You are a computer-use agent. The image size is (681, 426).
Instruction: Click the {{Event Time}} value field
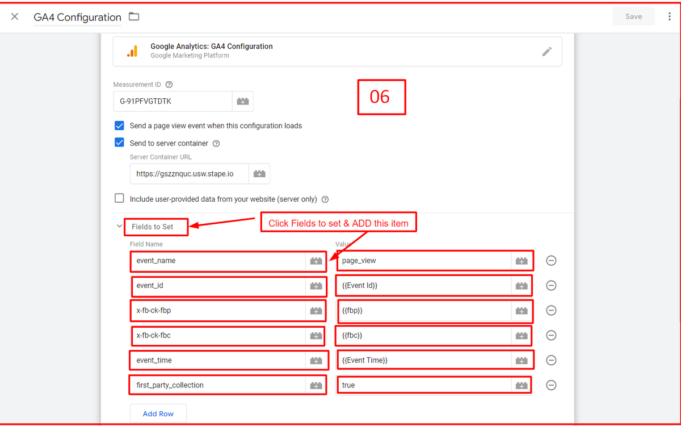(423, 361)
